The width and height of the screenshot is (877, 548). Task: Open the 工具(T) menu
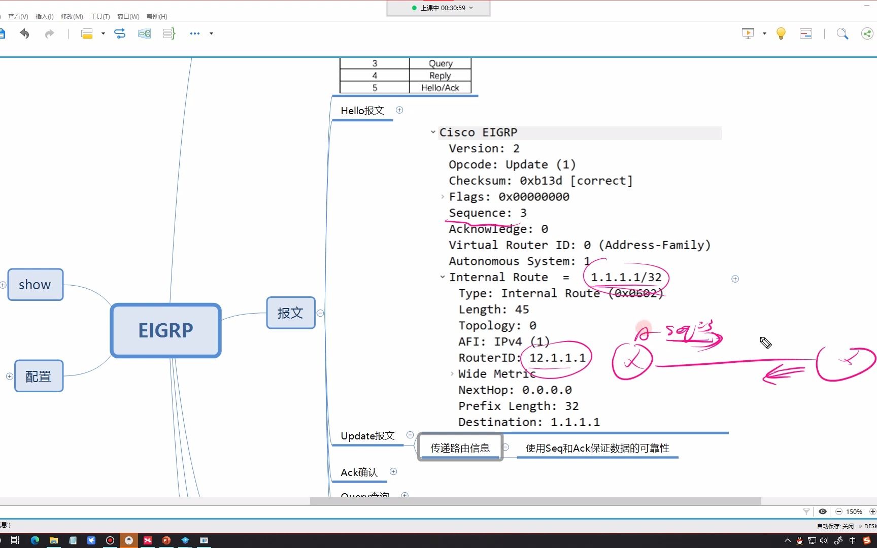pyautogui.click(x=100, y=17)
